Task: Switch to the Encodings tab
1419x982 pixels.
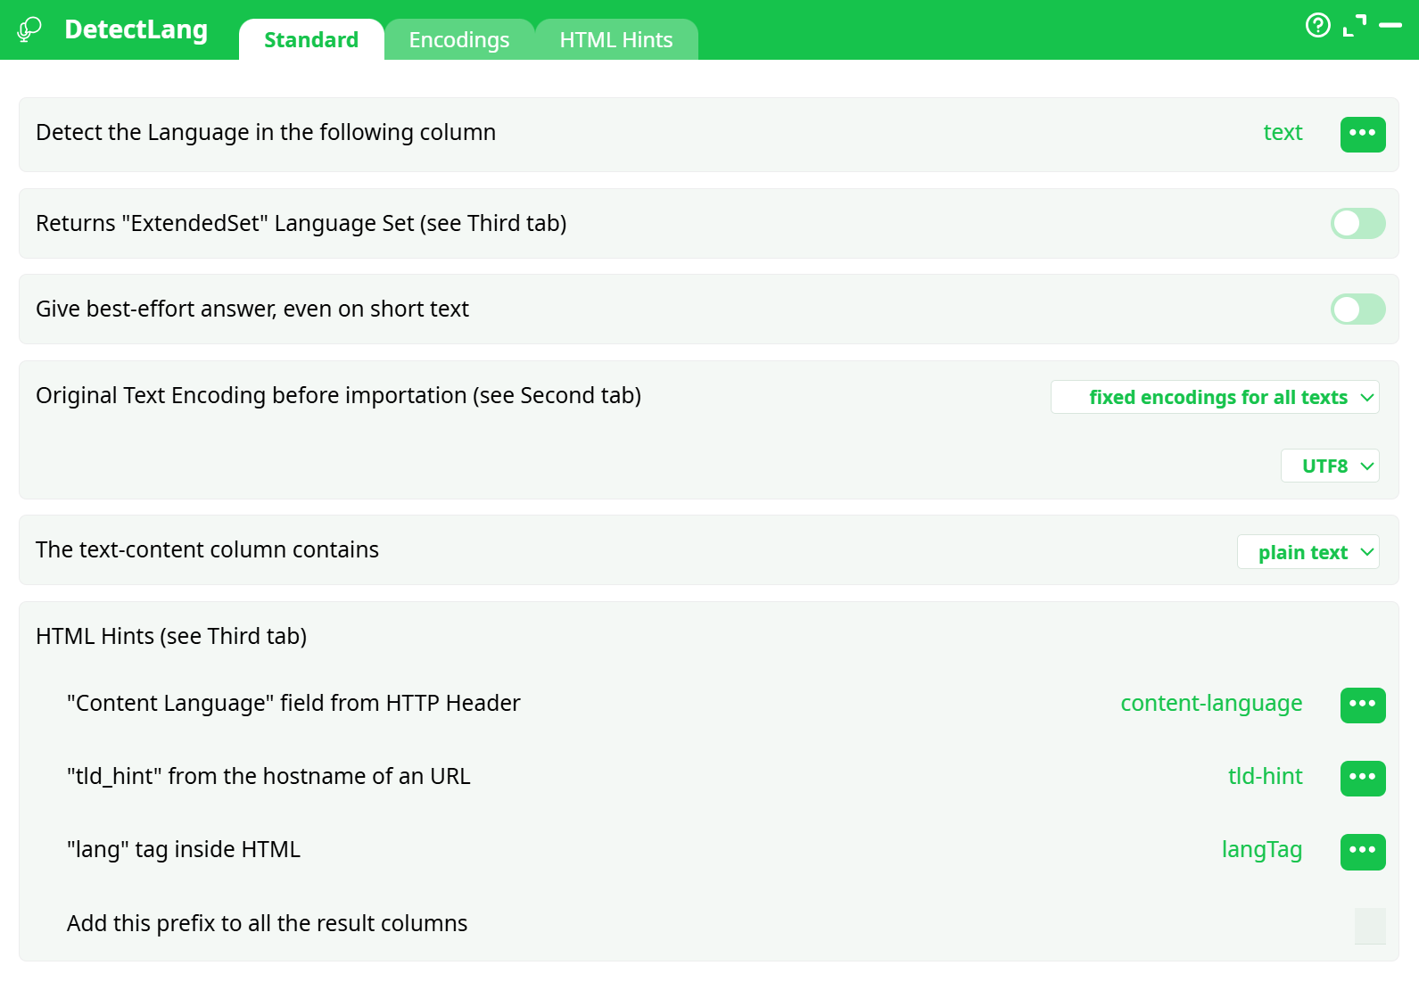Action: point(459,40)
